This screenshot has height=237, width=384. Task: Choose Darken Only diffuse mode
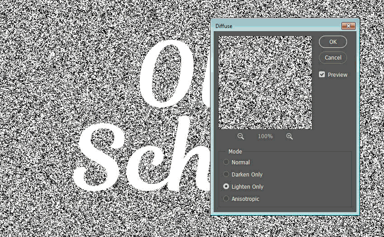pyautogui.click(x=226, y=174)
